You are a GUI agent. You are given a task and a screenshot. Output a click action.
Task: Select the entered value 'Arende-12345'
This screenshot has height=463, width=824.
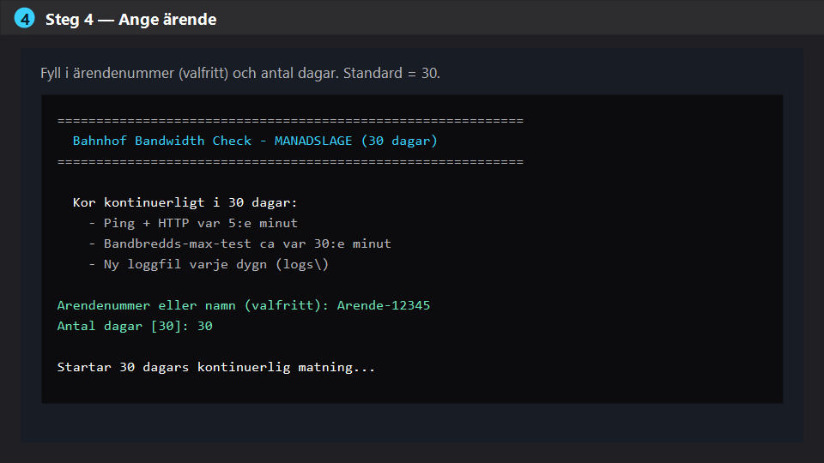384,305
